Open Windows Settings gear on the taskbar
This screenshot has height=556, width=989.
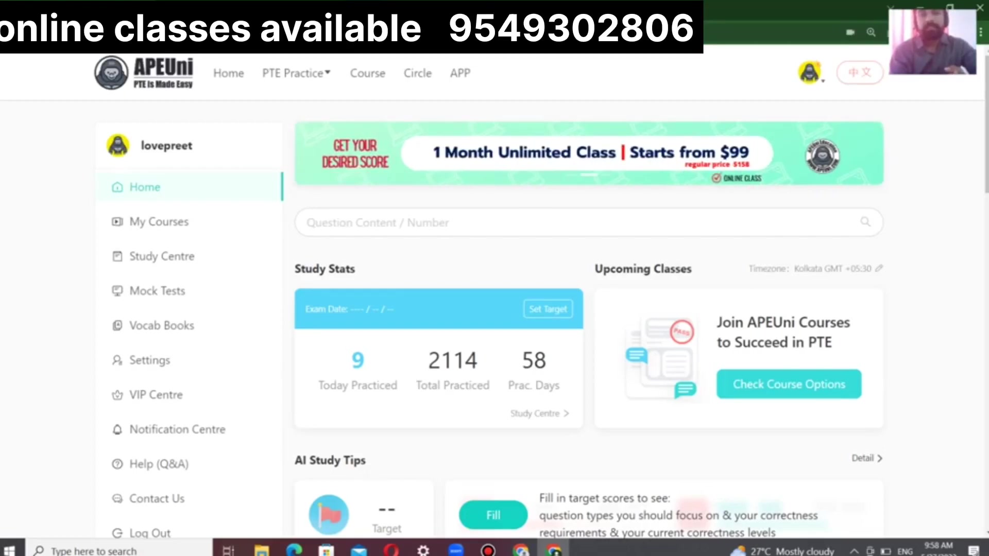pos(423,550)
